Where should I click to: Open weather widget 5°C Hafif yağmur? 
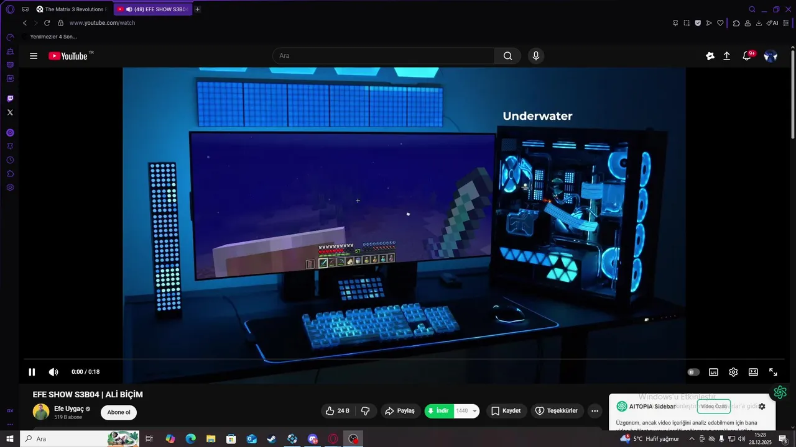pyautogui.click(x=650, y=439)
